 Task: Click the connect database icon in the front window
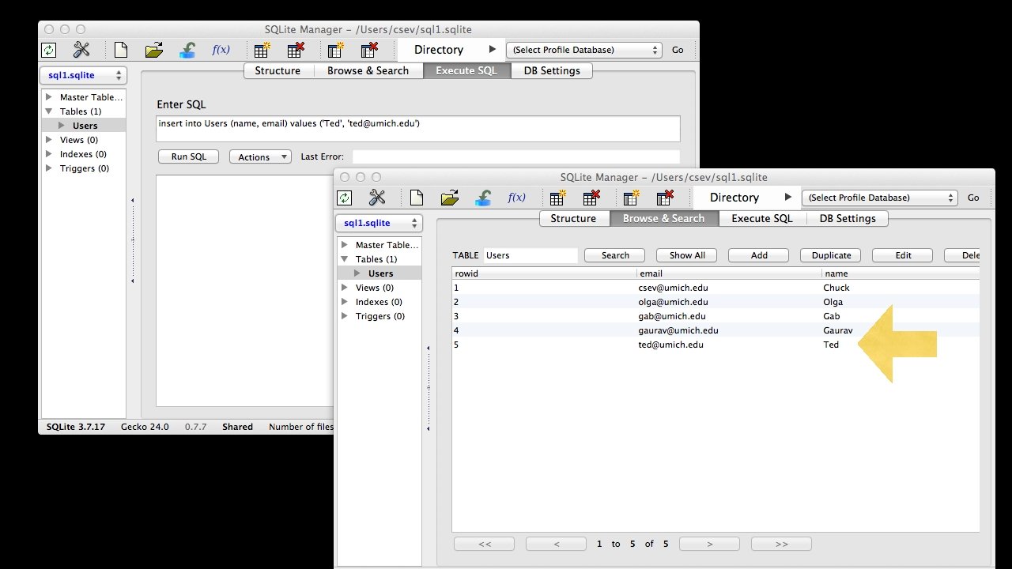coord(483,198)
